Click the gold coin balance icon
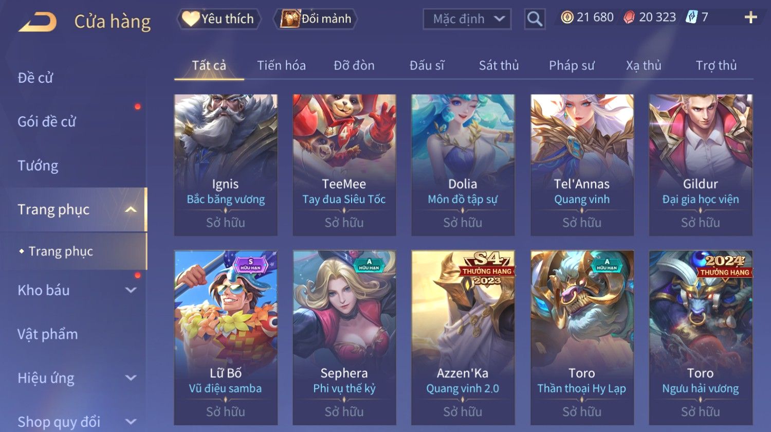771x432 pixels. pos(567,17)
